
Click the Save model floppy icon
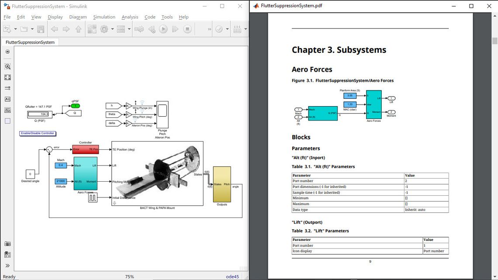tap(41, 29)
